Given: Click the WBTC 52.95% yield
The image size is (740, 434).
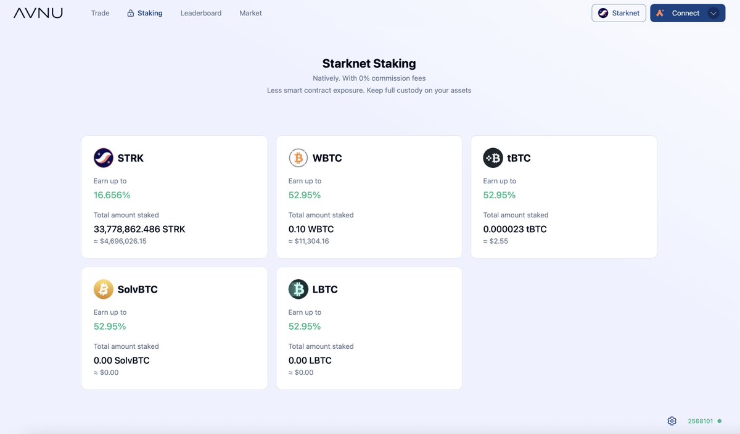Looking at the screenshot, I should (x=305, y=195).
